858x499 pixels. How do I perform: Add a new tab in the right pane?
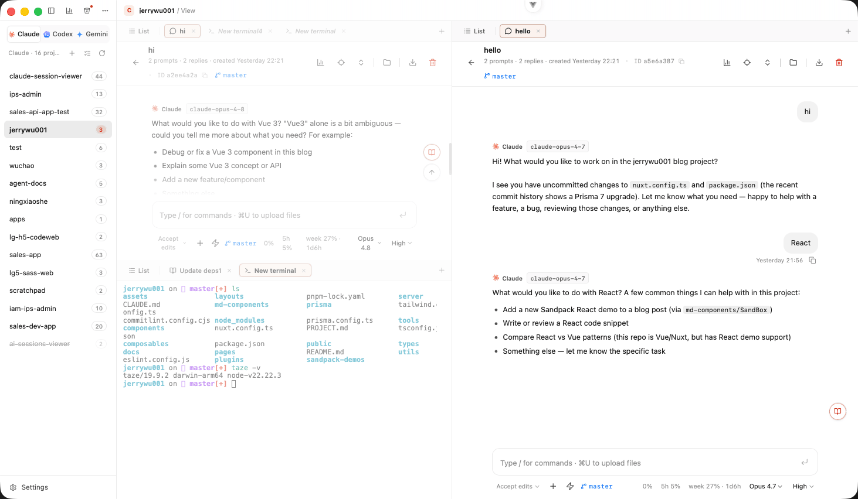(x=848, y=31)
